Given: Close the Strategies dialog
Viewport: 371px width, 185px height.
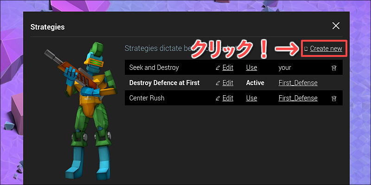Looking at the screenshot, I should (336, 26).
